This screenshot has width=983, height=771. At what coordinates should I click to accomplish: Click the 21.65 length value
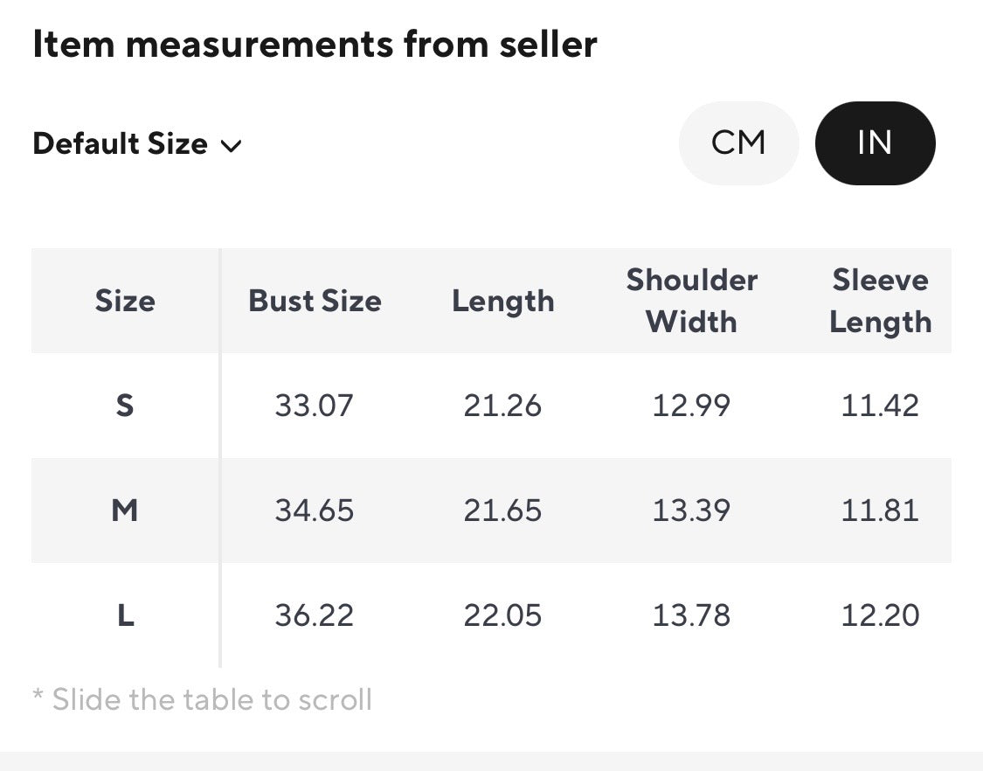tap(502, 510)
